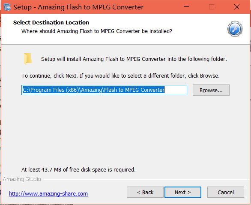
Task: Click the 'To continue, click Next' instruction text
Action: pos(120,75)
